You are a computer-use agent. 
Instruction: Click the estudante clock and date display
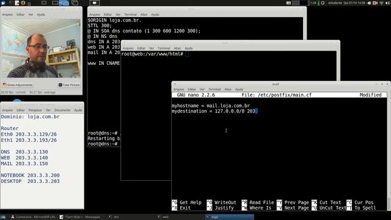[x=346, y=3]
